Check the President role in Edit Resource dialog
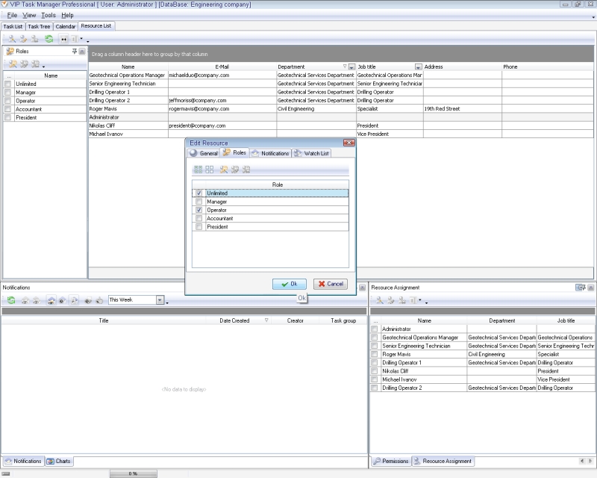The width and height of the screenshot is (597, 478). (199, 227)
